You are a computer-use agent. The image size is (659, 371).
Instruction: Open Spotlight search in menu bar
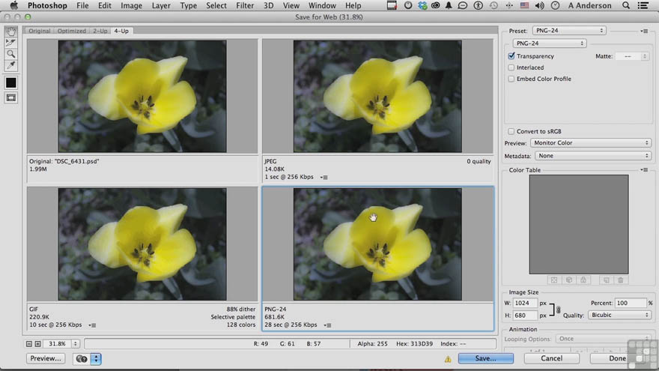626,5
